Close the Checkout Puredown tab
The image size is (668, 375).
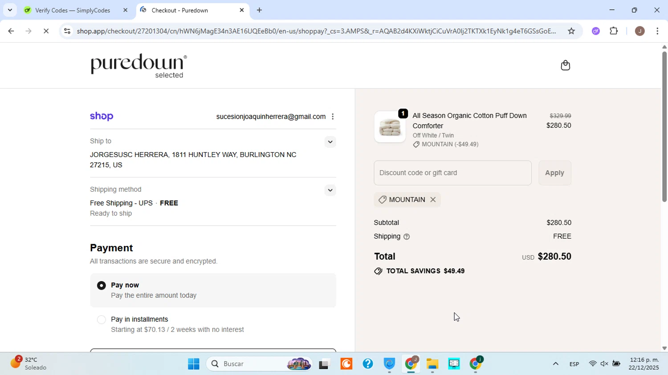pyautogui.click(x=242, y=10)
